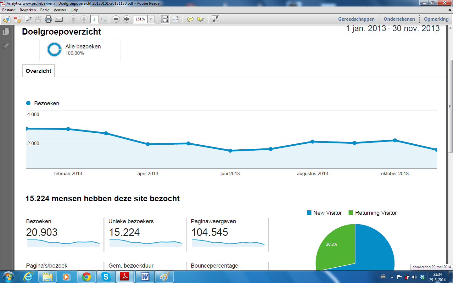The image size is (453, 283).
Task: Go to next page arrow
Action: coord(84,19)
